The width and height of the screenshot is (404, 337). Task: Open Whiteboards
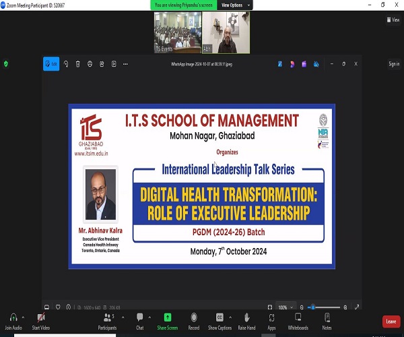pyautogui.click(x=298, y=321)
